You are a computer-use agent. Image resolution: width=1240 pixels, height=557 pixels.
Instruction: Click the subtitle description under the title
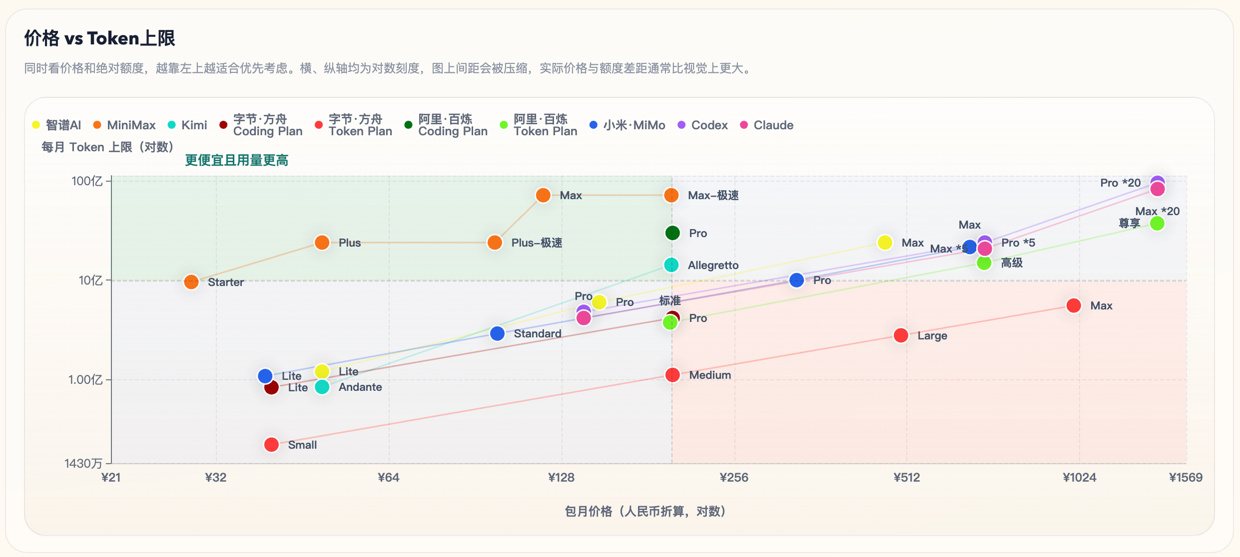[x=389, y=68]
